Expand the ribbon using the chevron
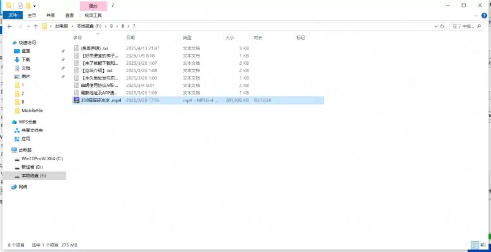The height and width of the screenshot is (252, 491). tap(477, 15)
